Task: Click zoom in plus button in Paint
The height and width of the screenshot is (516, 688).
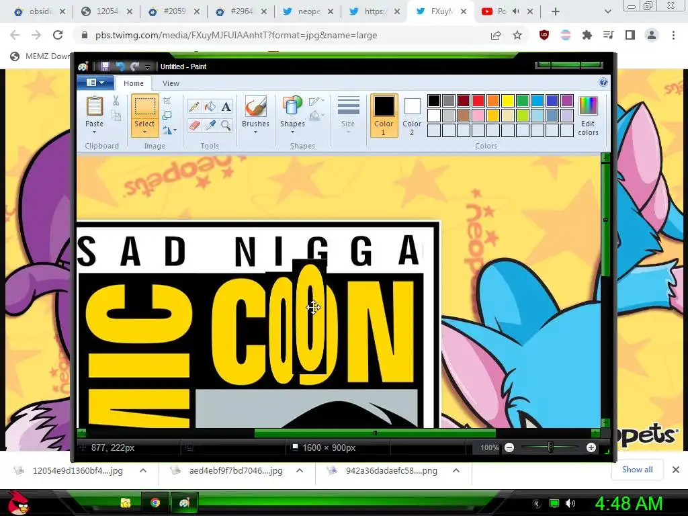Action: pyautogui.click(x=591, y=447)
